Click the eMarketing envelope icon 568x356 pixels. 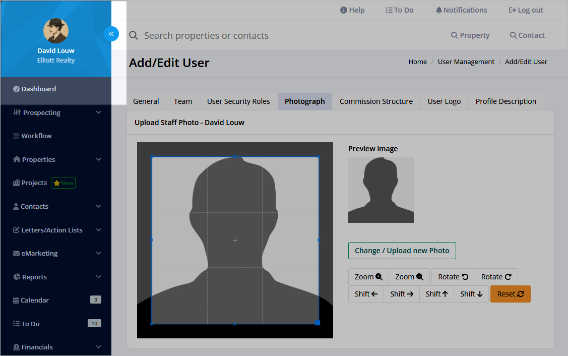(x=17, y=253)
